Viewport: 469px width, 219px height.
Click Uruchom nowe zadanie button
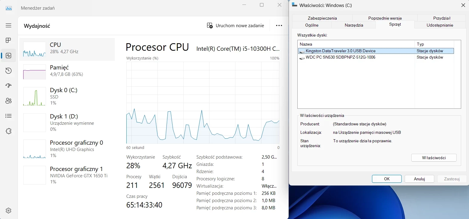tap(235, 26)
